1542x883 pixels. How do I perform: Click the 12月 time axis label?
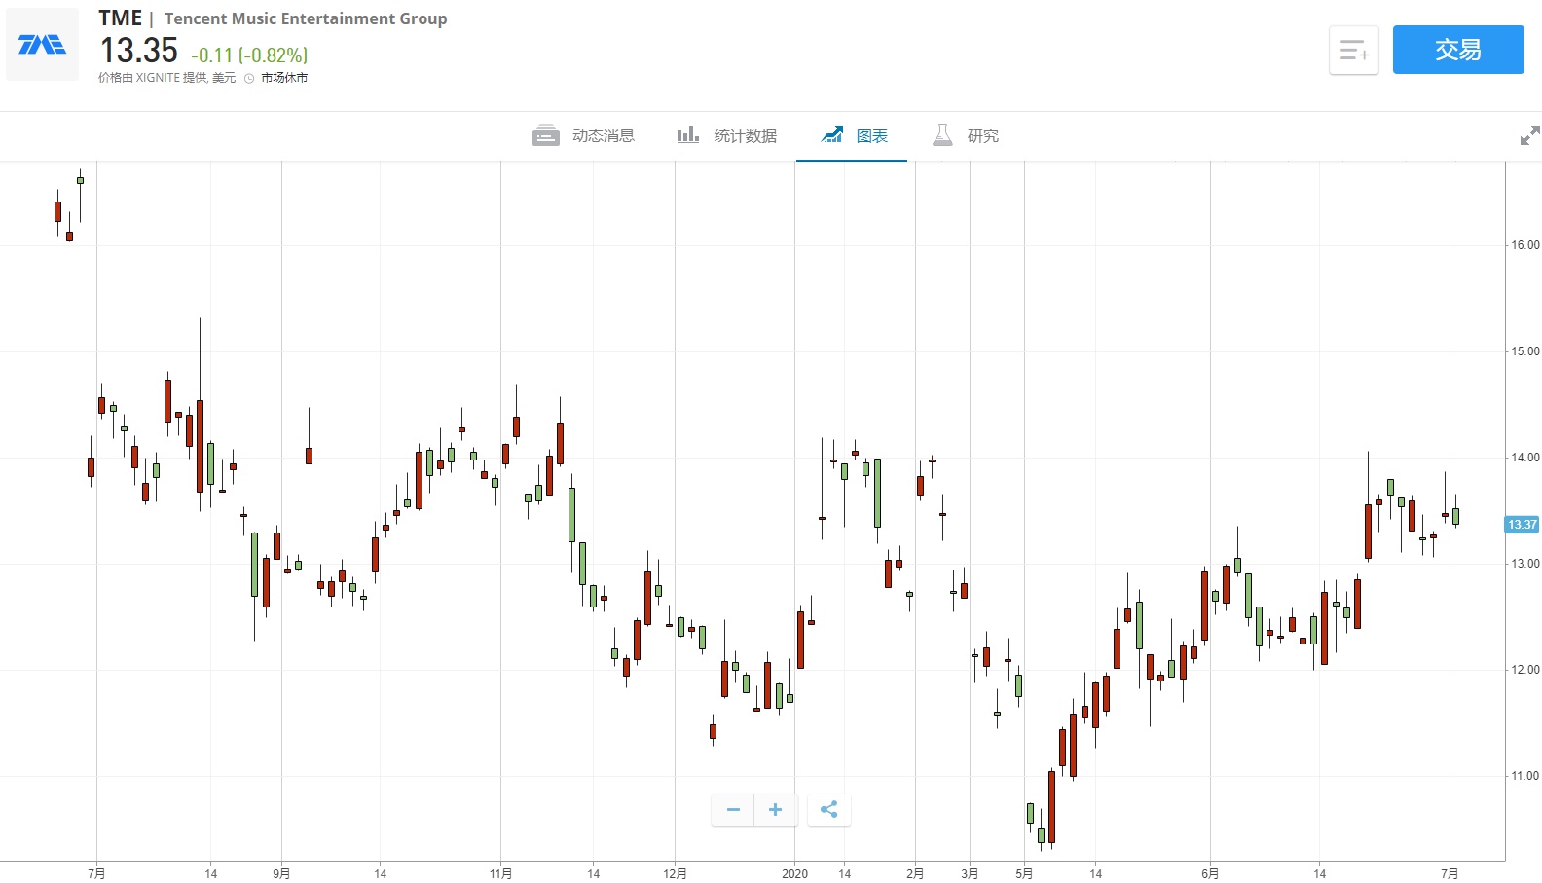pos(675,873)
